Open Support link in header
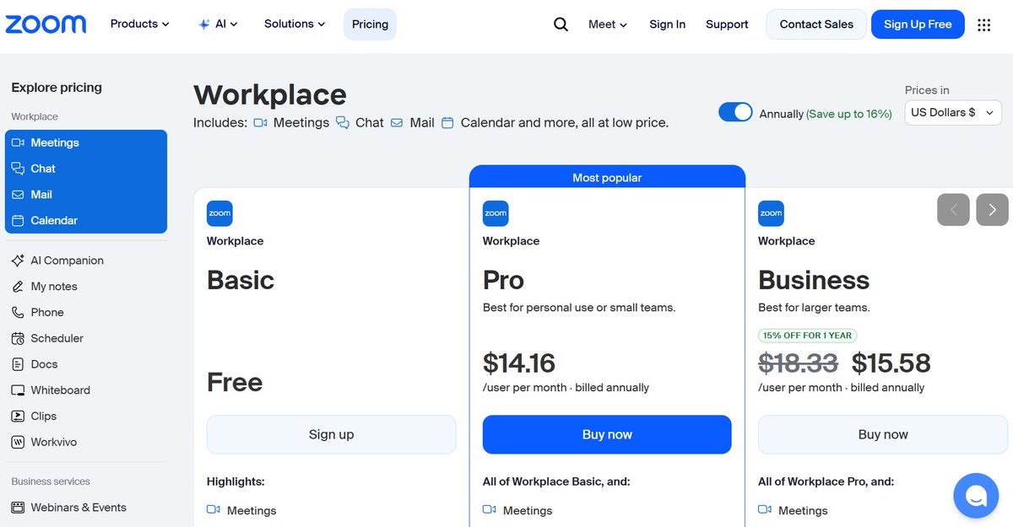The width and height of the screenshot is (1013, 527). pyautogui.click(x=727, y=24)
